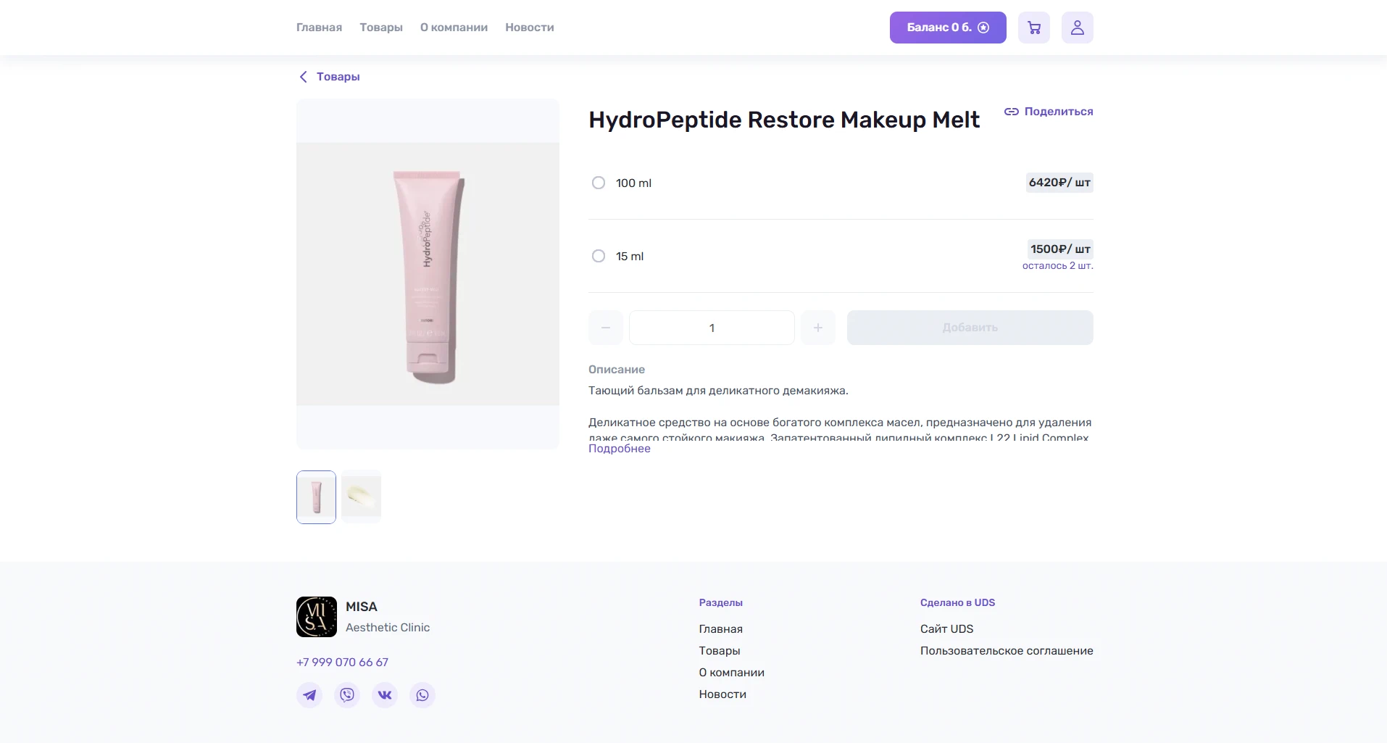Click the Баланс 0 б. button
The height and width of the screenshot is (743, 1387).
pos(948,28)
